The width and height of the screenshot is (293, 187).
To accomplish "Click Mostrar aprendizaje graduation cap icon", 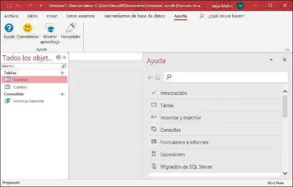I will (x=50, y=29).
